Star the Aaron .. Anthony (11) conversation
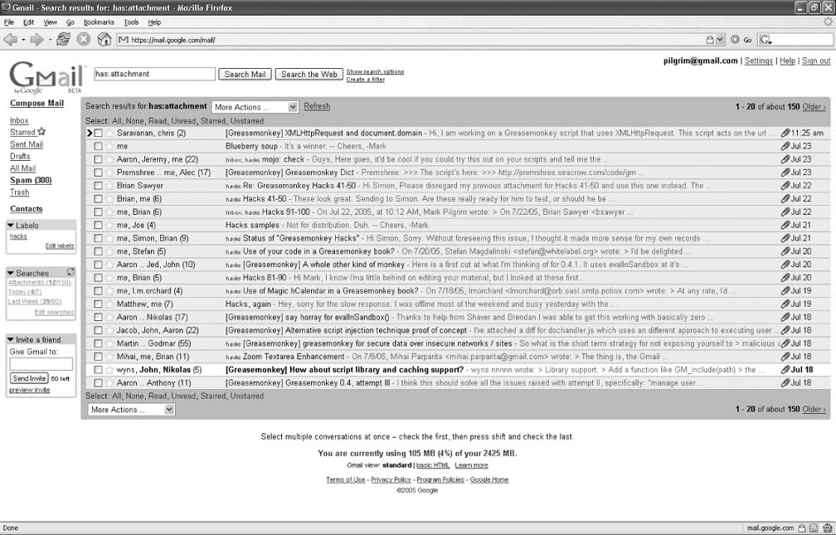The image size is (836, 535). click(x=109, y=383)
